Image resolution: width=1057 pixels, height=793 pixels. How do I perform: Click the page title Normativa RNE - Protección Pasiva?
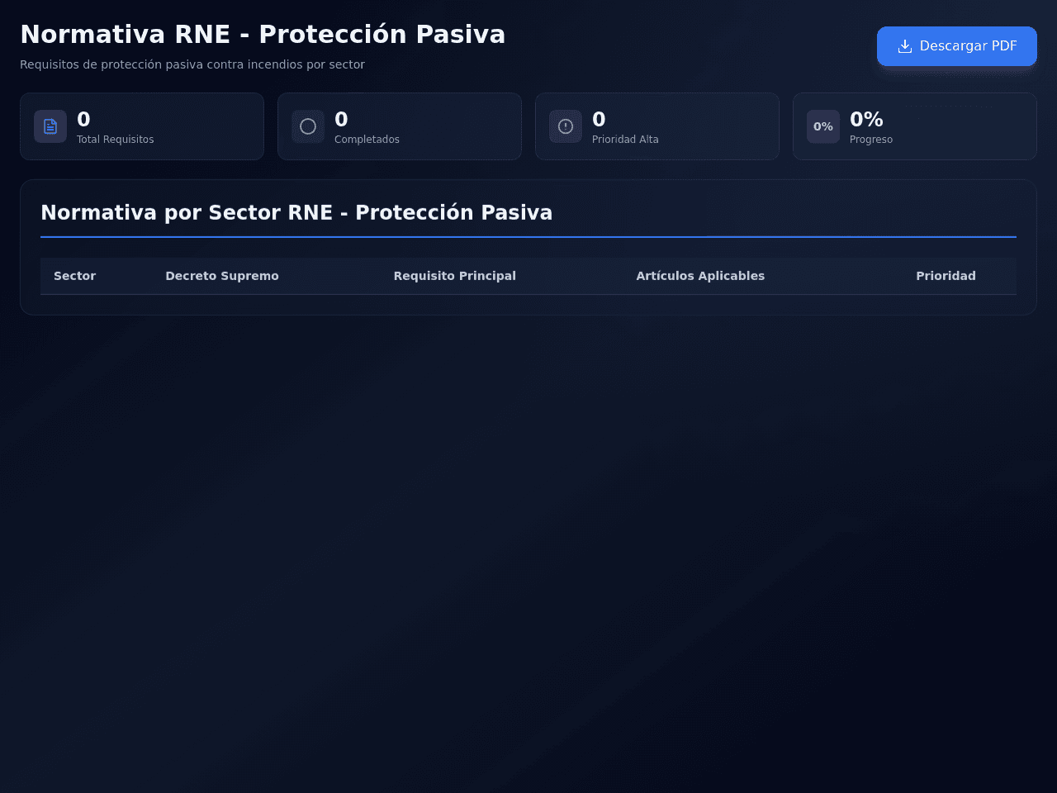[263, 35]
